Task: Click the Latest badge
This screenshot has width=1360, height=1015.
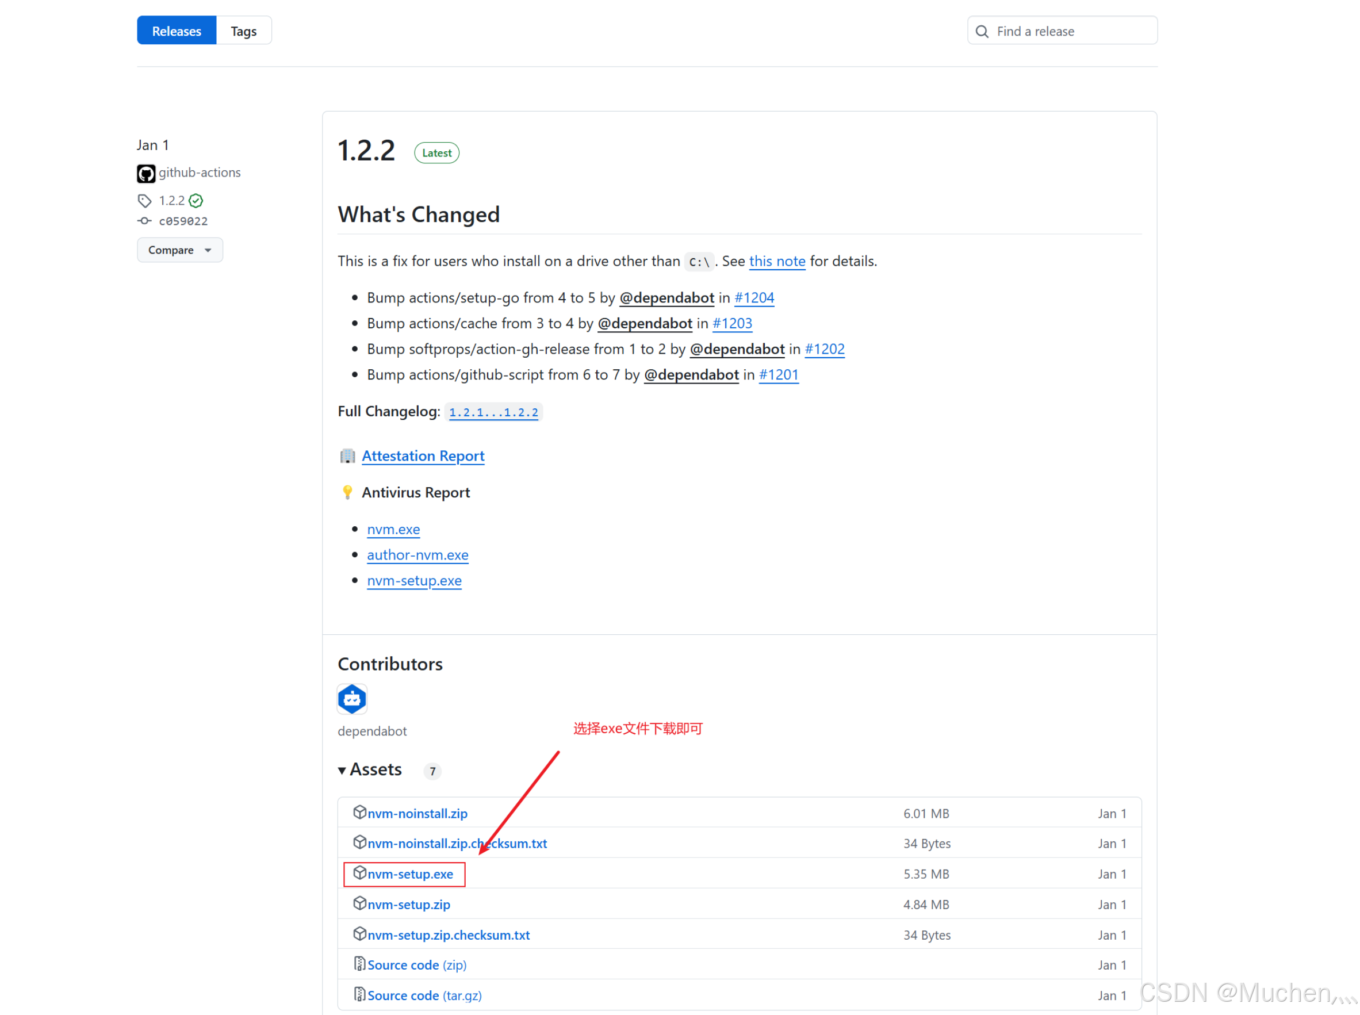Action: click(x=436, y=153)
